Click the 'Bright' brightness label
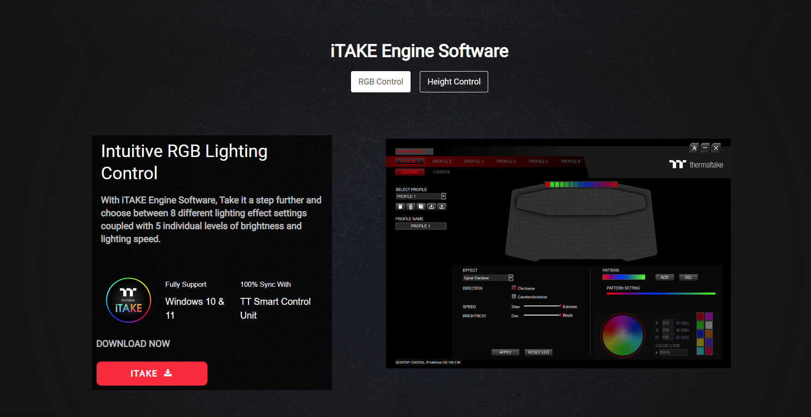The height and width of the screenshot is (417, 811). point(568,315)
